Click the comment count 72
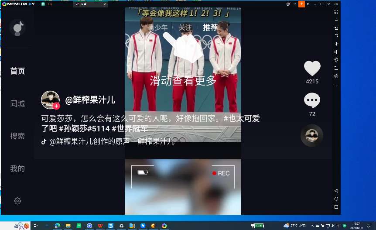The image size is (376, 230). tap(312, 114)
